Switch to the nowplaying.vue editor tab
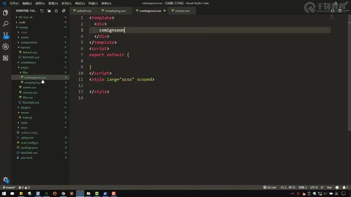Viewport: 351px width, 197px height. 115,11
